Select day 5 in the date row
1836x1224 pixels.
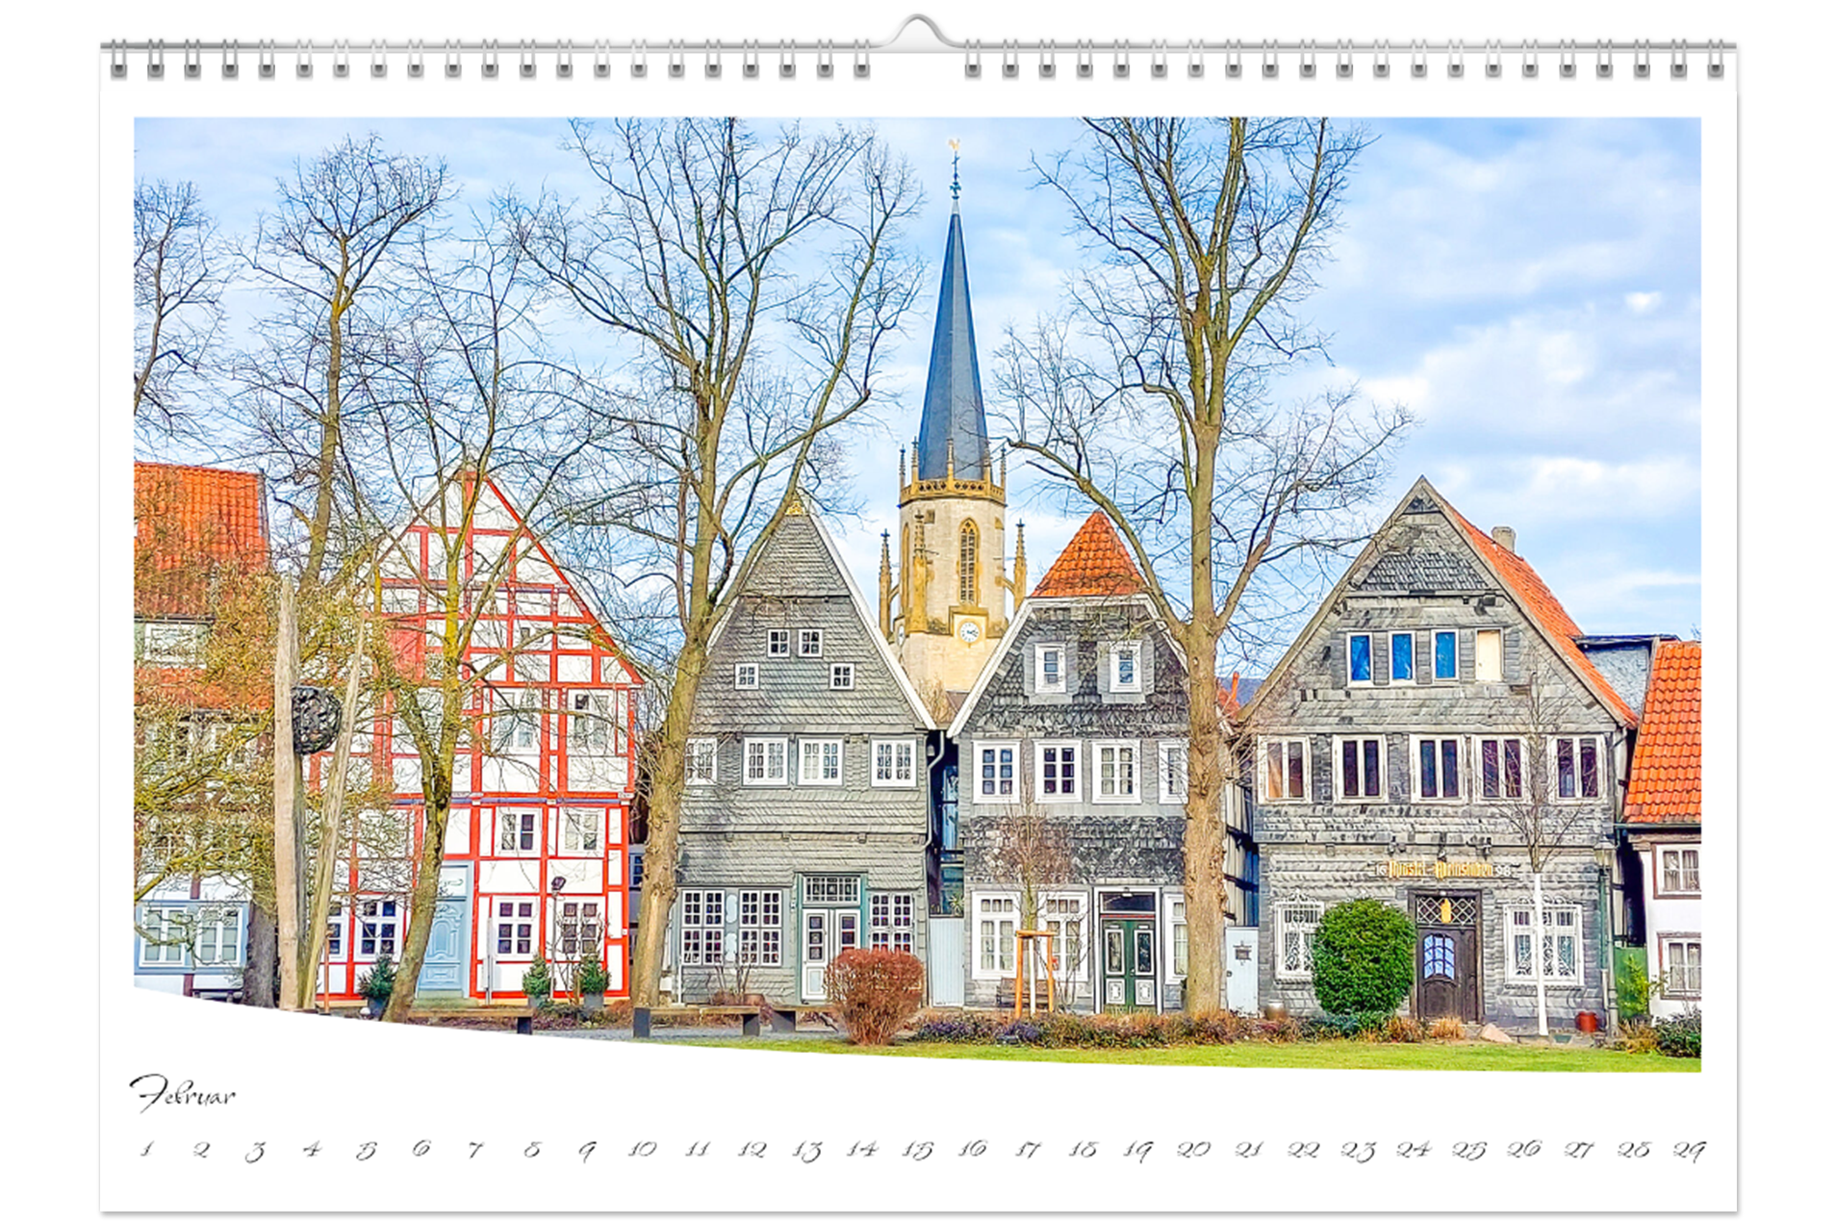[367, 1150]
